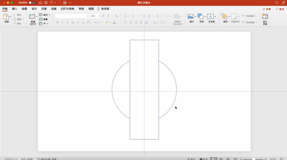Switch to Reading view in status bar
Screen dimensions: 287x160
click(228, 159)
